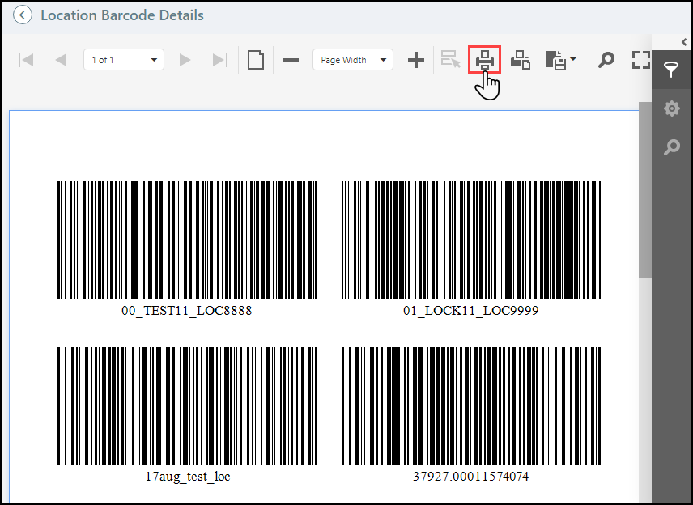The height and width of the screenshot is (505, 693).
Task: Expand the Export To dropdown arrow
Action: 573,59
